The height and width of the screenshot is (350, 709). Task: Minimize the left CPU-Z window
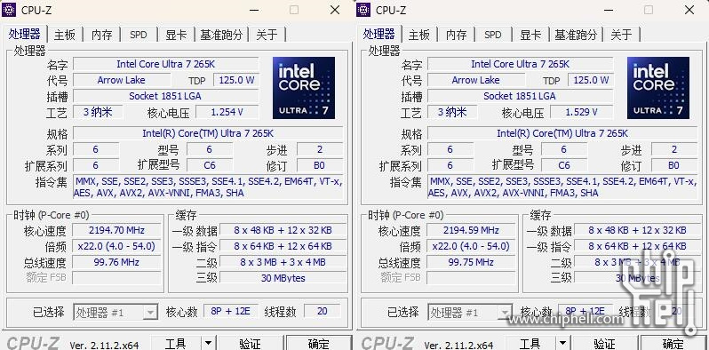[254, 10]
